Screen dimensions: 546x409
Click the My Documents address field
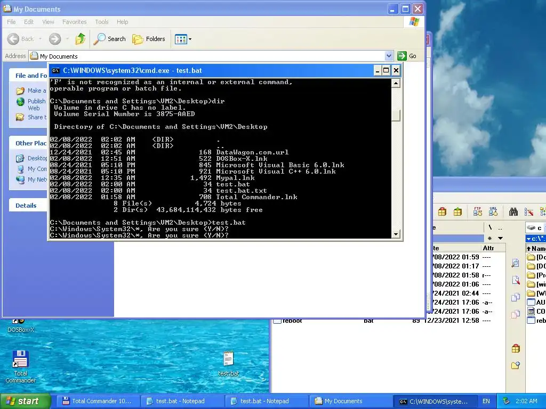tap(207, 56)
